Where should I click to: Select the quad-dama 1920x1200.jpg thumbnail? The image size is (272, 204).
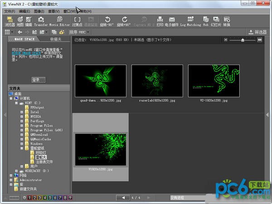101,81
